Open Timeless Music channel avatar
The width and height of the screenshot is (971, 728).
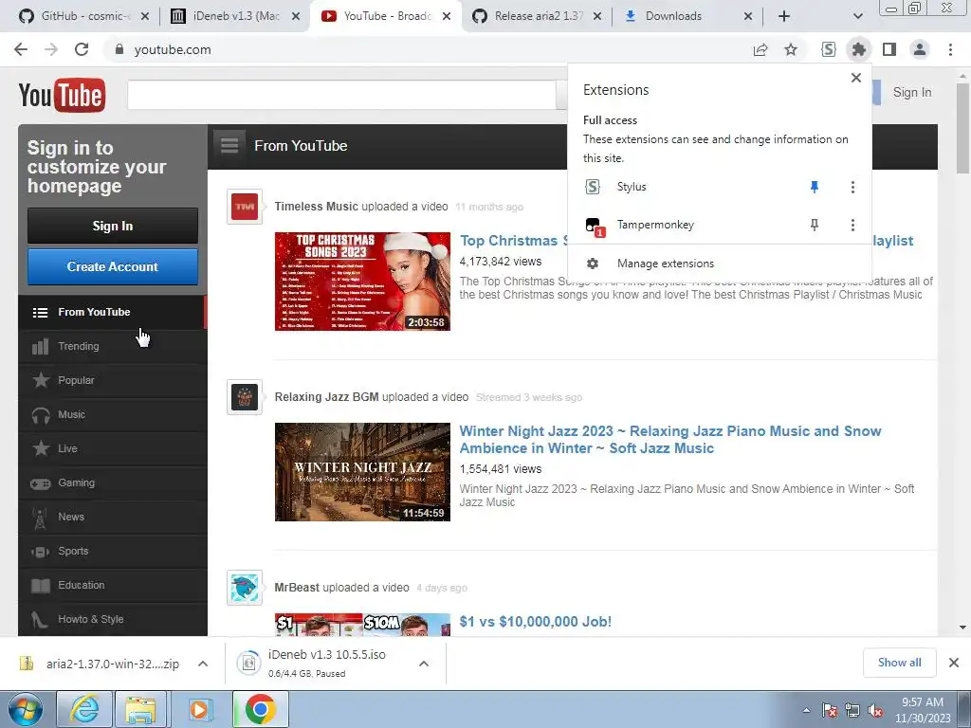(x=245, y=207)
